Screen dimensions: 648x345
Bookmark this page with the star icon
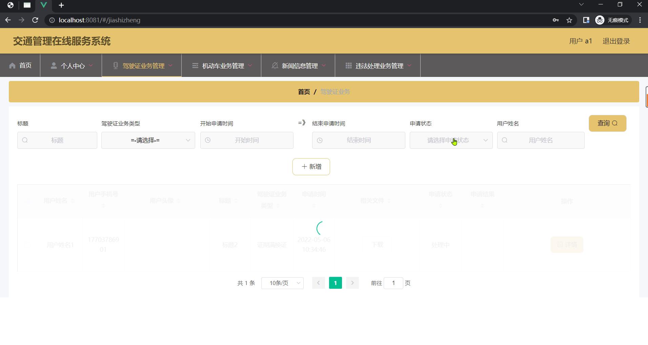569,20
